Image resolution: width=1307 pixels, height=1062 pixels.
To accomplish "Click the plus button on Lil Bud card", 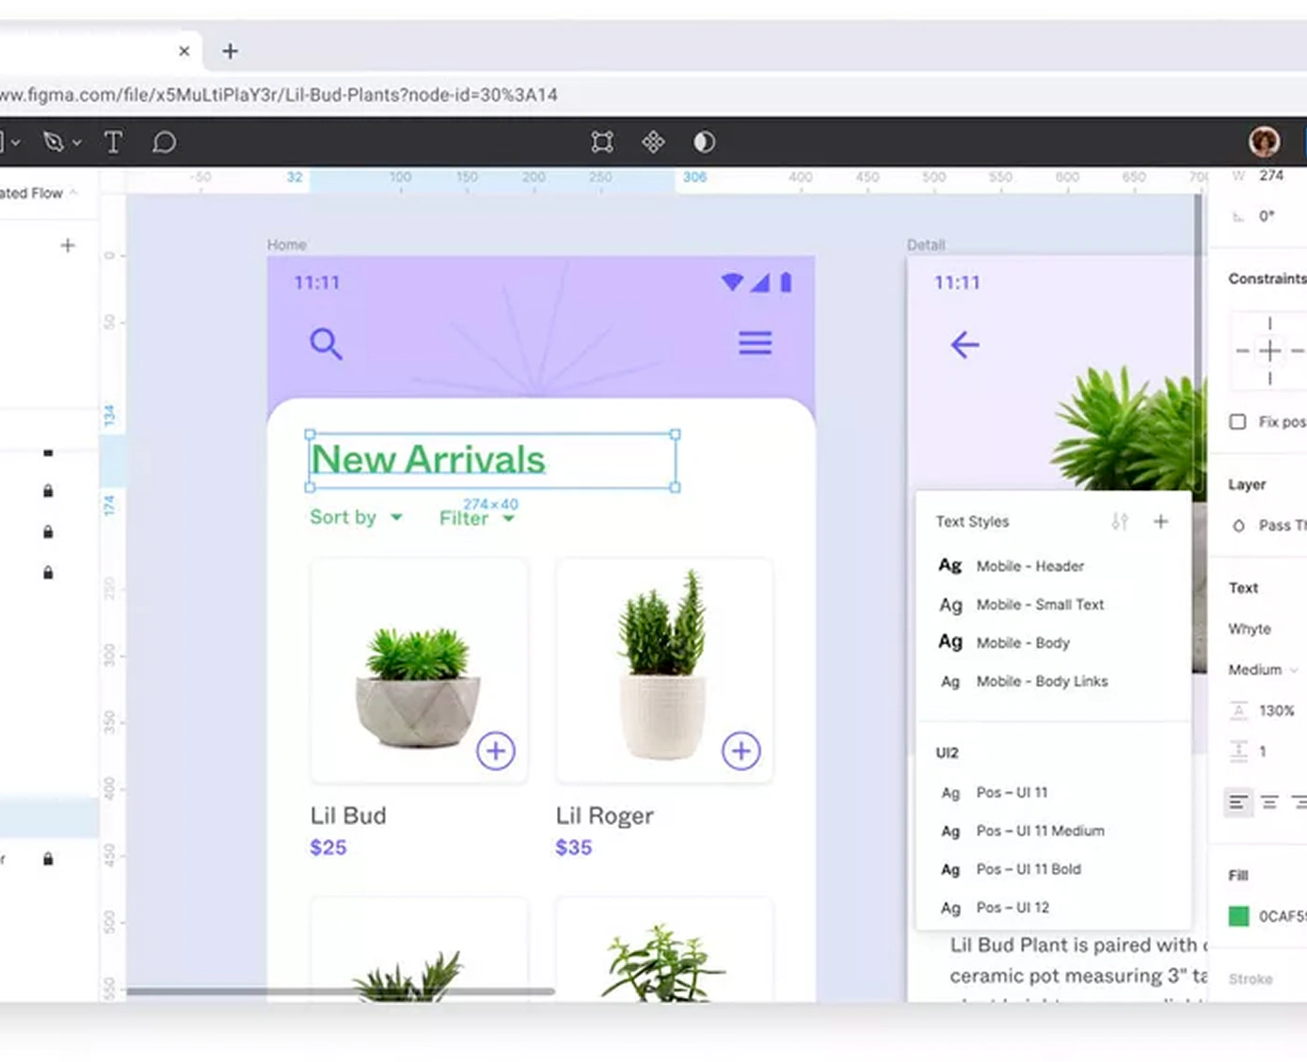I will click(x=496, y=751).
